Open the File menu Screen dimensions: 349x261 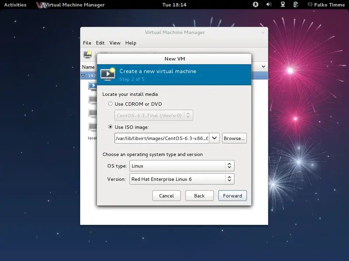pos(87,43)
